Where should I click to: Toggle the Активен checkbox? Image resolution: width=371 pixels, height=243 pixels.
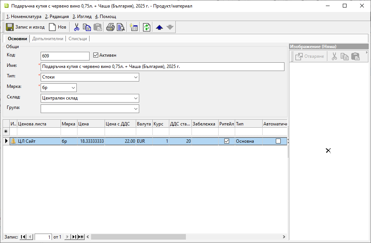click(96, 55)
